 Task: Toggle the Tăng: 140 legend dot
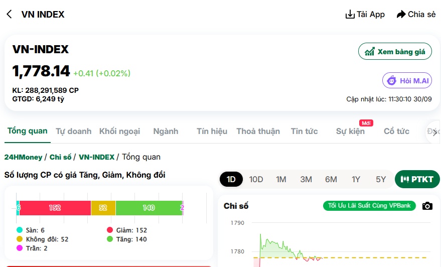[110, 239]
